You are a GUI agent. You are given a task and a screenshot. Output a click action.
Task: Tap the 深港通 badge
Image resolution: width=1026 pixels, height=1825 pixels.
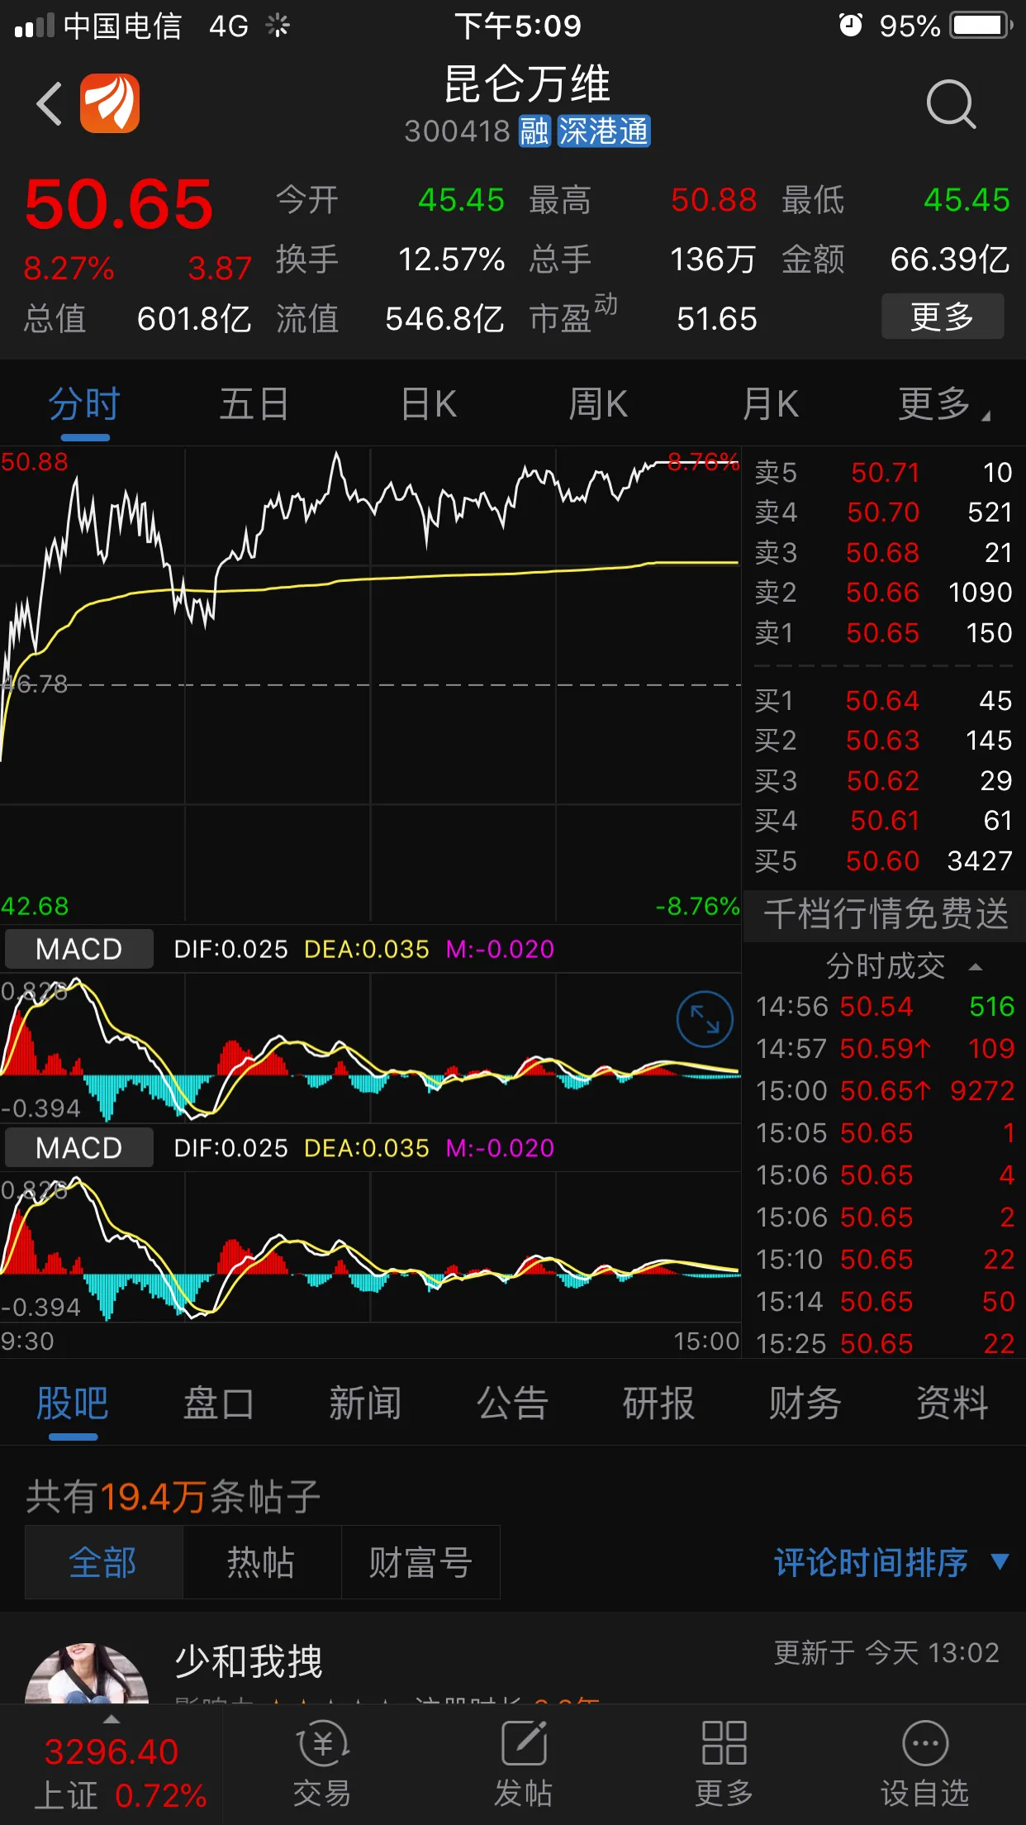coord(604,131)
